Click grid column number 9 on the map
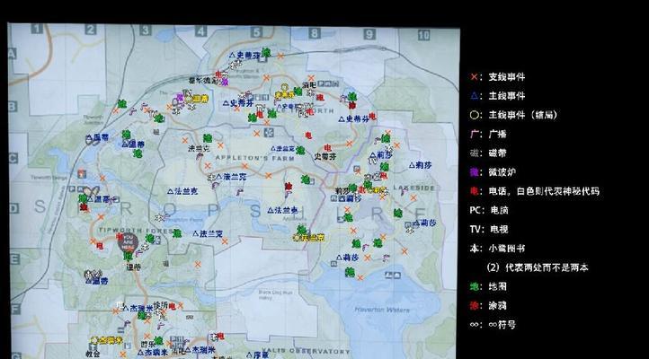 (369, 34)
